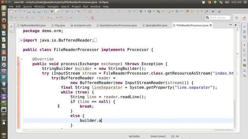Open the Navigate menu
Screen dimensions: 248x139
(x=53, y=7)
